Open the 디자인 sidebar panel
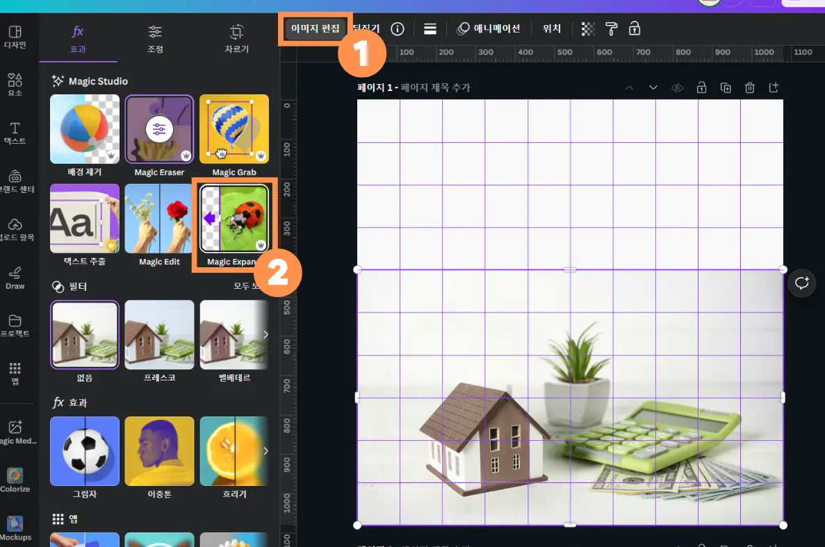Image resolution: width=825 pixels, height=547 pixels. click(x=15, y=37)
